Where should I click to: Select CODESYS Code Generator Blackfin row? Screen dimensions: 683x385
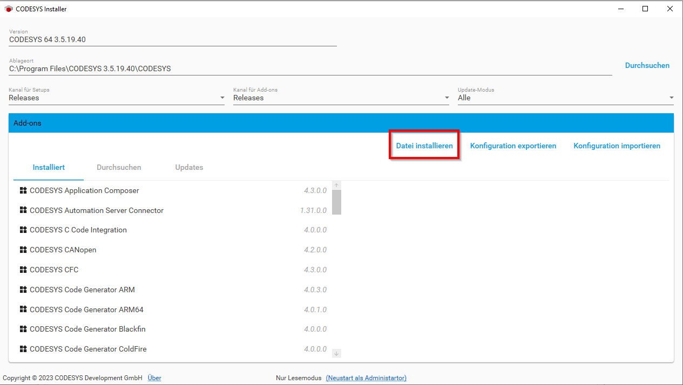173,329
